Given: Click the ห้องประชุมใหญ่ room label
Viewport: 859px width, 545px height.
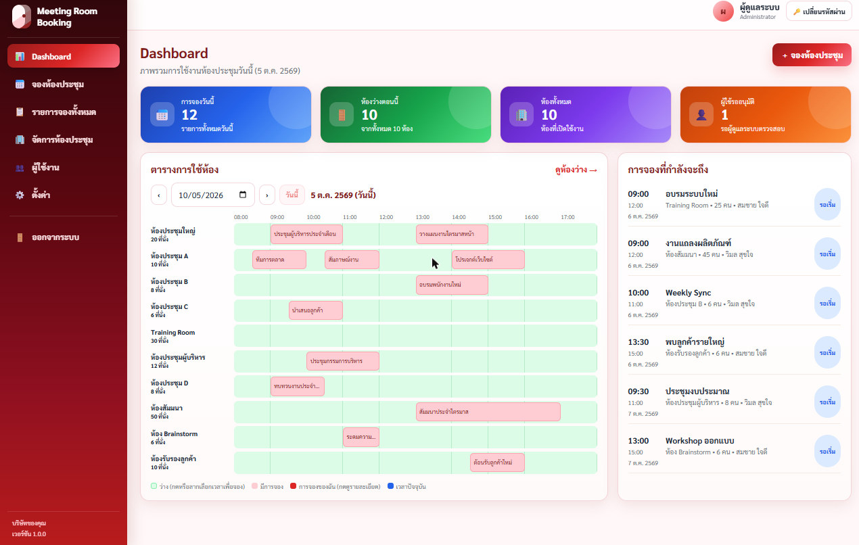Looking at the screenshot, I should (x=173, y=231).
